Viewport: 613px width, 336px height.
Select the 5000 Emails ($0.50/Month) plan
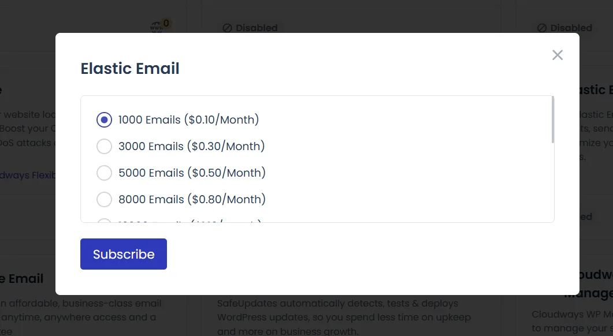pyautogui.click(x=105, y=173)
